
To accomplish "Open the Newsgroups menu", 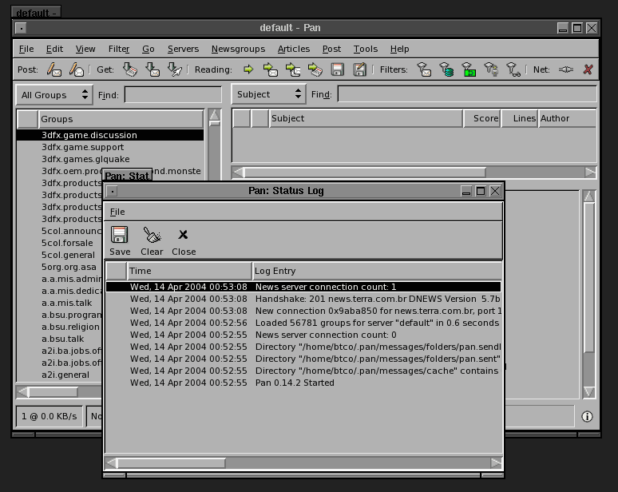I will click(x=238, y=49).
